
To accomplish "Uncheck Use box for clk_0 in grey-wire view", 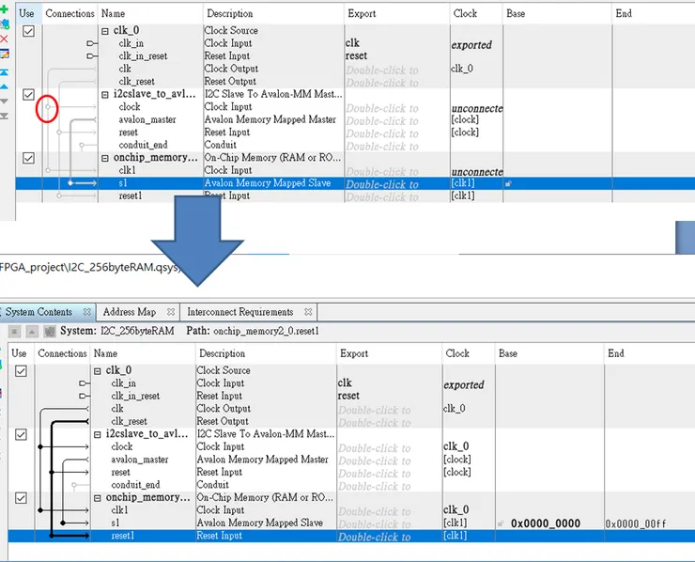I will (28, 31).
